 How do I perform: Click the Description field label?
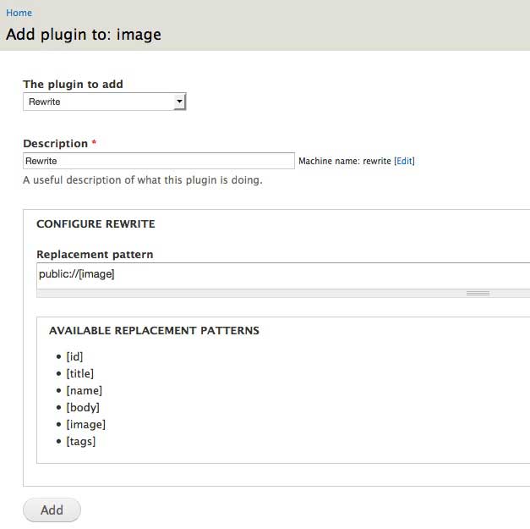click(56, 144)
